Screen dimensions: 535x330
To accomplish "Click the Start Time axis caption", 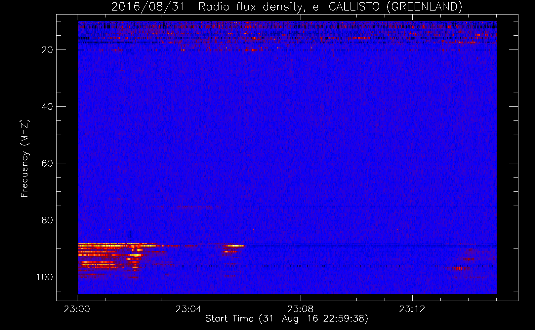I will point(287,319).
